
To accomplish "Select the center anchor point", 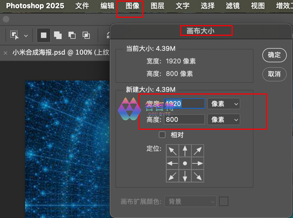I will pyautogui.click(x=185, y=163).
